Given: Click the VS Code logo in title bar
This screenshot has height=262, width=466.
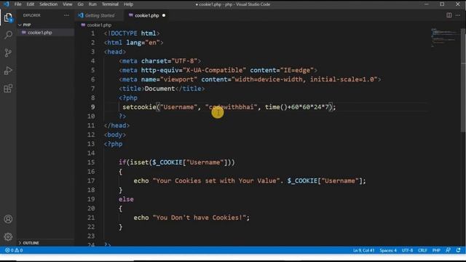Looking at the screenshot, I should point(7,4).
